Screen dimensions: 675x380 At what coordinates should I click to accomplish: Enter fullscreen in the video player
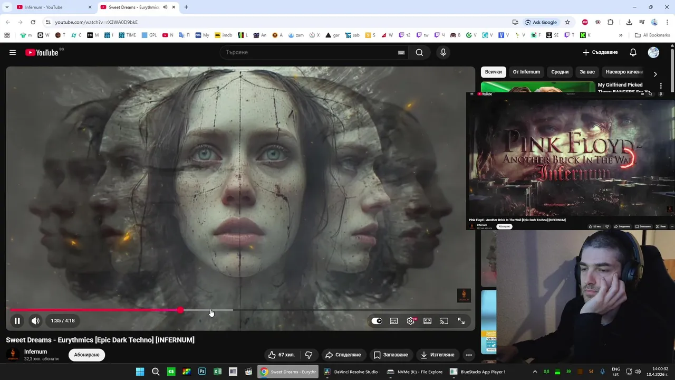[461, 321]
